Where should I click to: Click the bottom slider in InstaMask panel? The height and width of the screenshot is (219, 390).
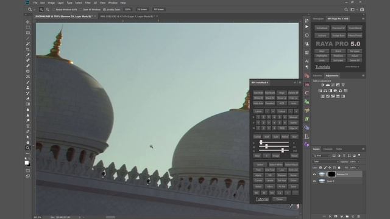(274, 150)
